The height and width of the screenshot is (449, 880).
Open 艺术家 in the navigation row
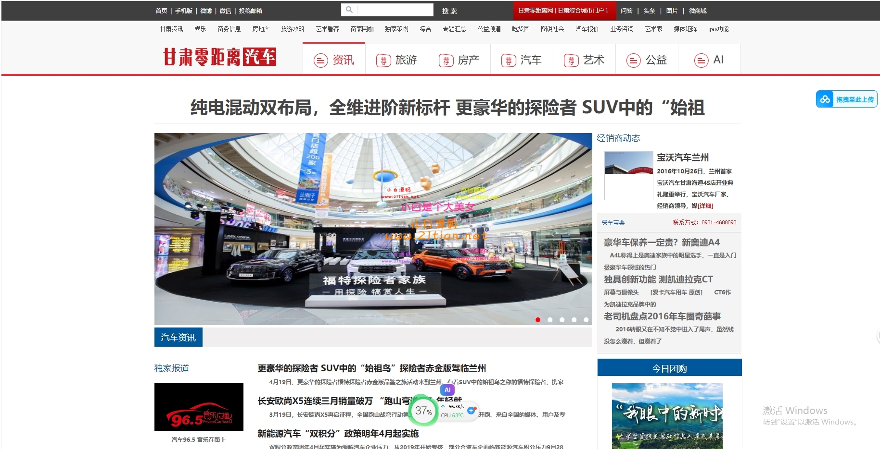coord(653,29)
